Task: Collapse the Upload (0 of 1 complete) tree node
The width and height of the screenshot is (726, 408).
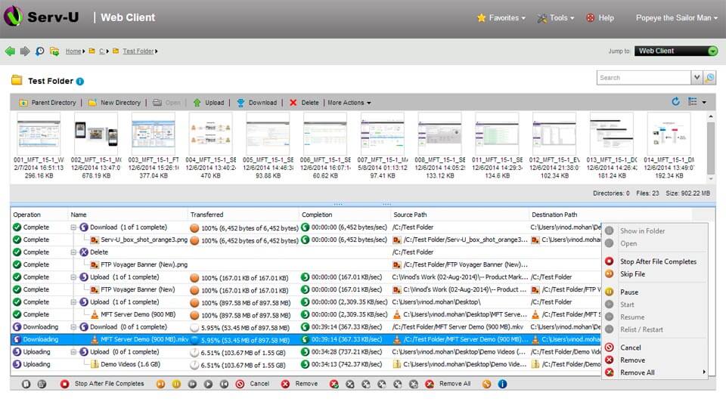Action: click(x=73, y=351)
